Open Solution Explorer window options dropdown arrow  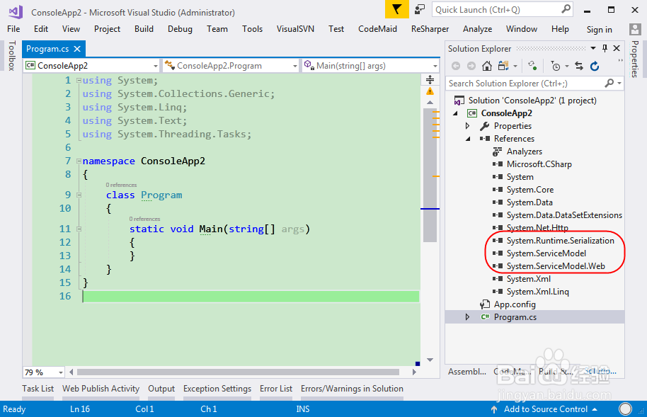coord(593,48)
